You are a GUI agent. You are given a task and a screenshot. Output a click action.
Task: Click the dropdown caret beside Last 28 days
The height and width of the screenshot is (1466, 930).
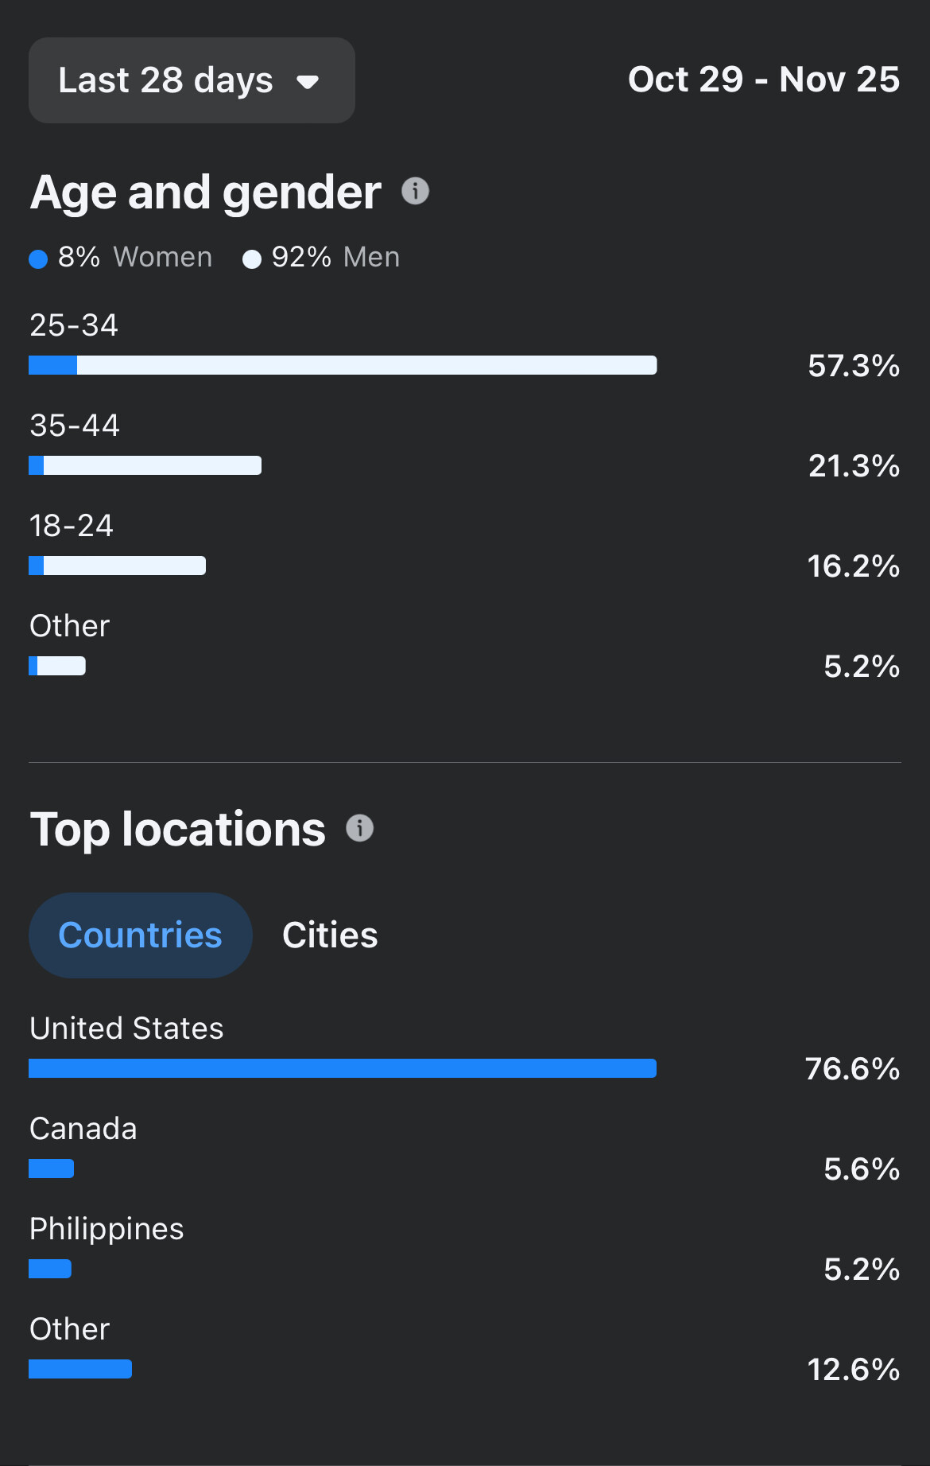pos(308,82)
